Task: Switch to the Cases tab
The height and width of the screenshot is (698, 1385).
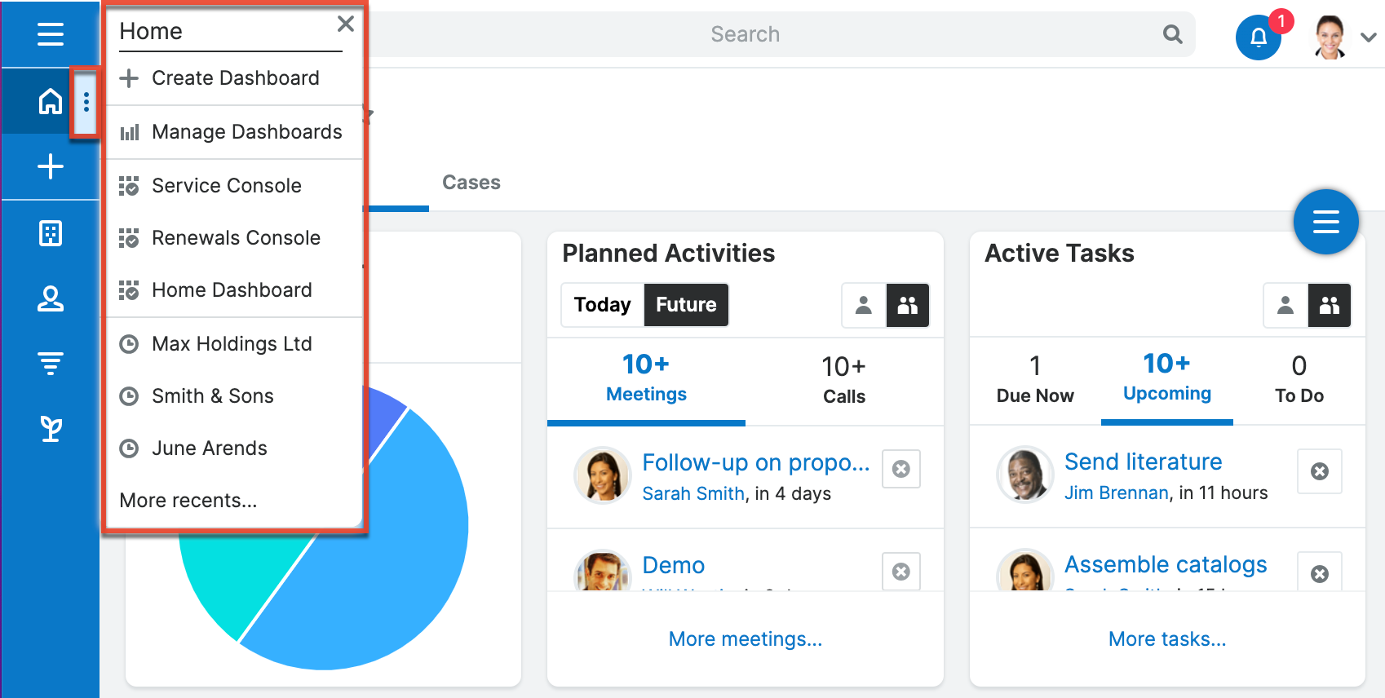Action: click(471, 183)
